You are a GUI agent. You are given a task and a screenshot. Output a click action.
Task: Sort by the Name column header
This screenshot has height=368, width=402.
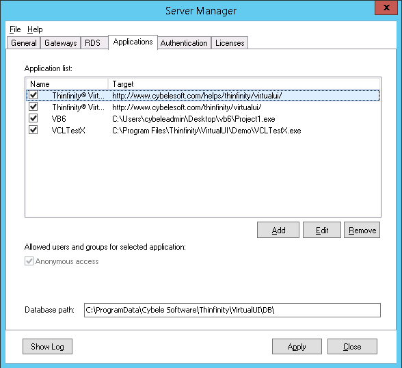tap(67, 84)
